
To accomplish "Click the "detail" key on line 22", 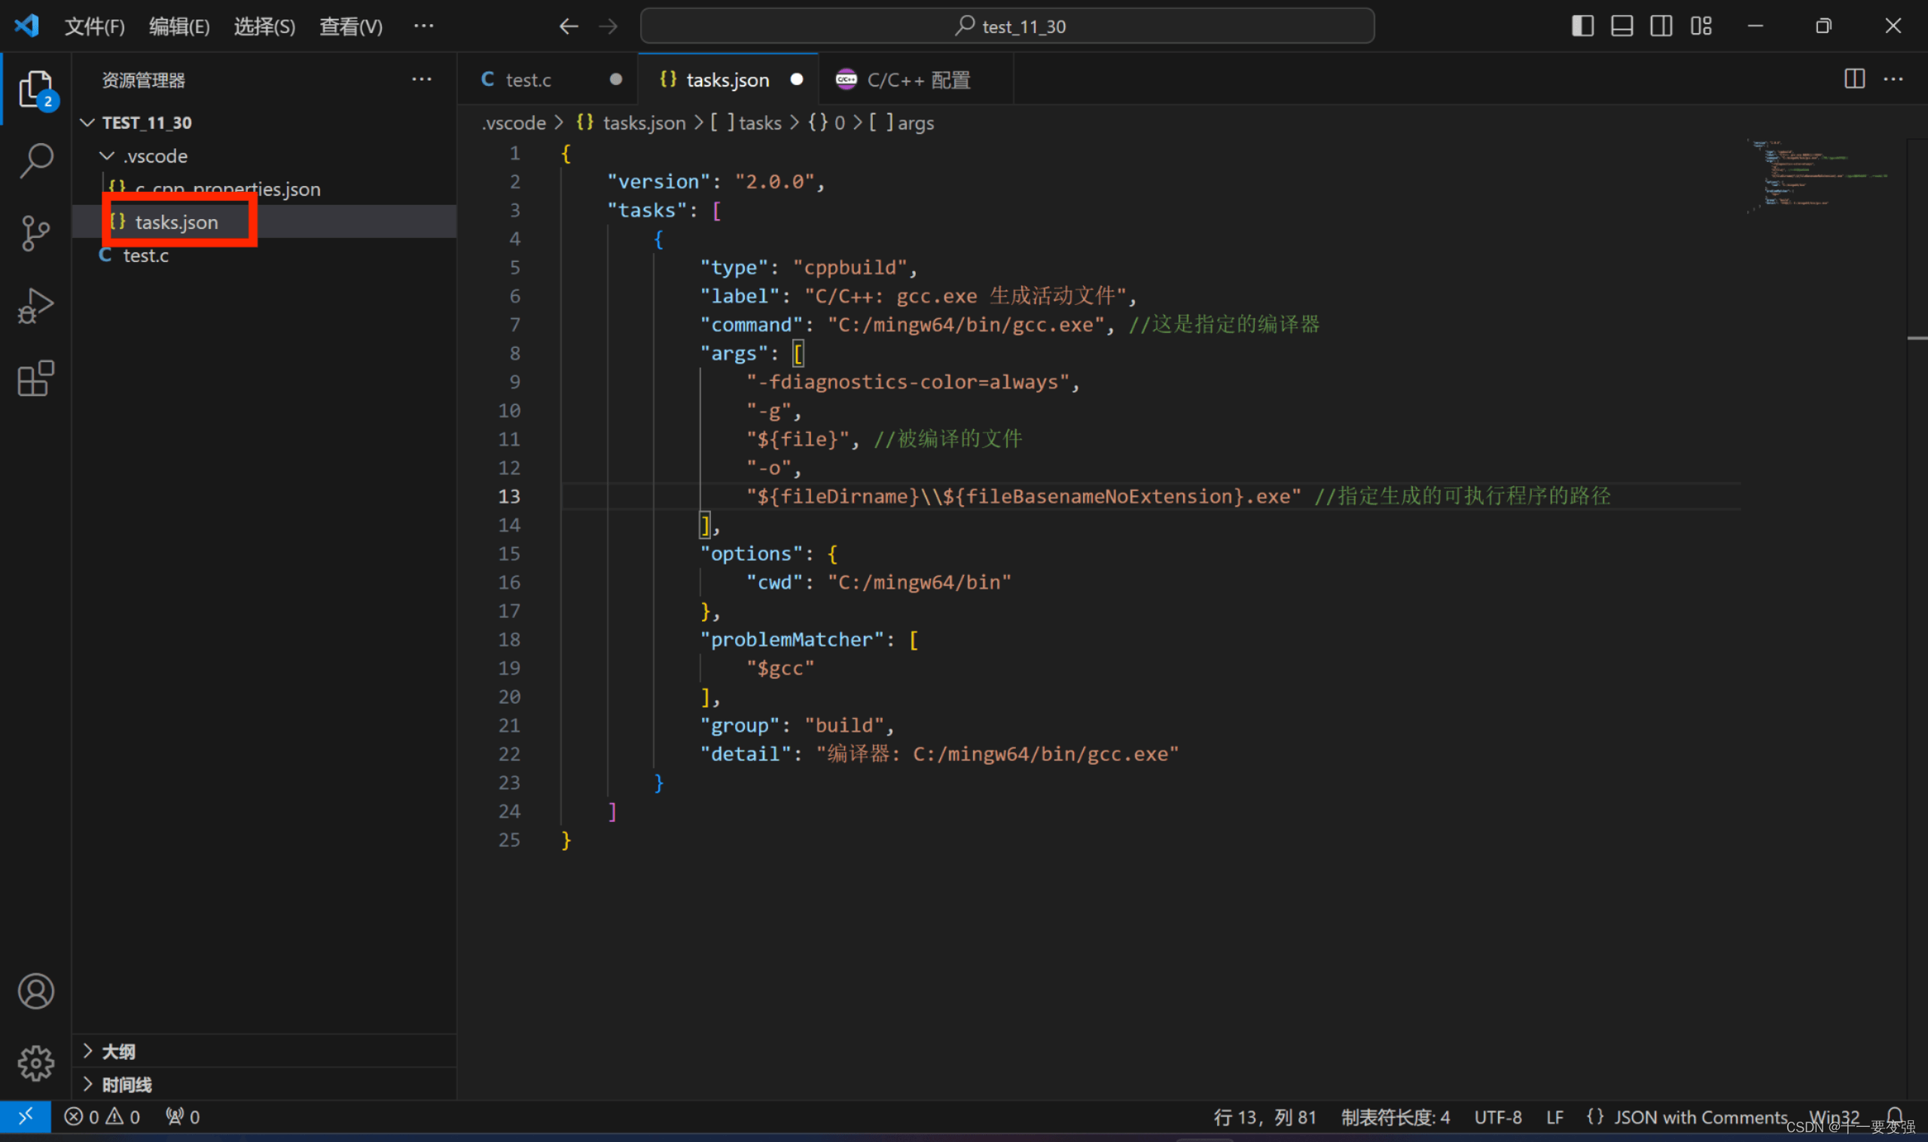I will [x=745, y=754].
